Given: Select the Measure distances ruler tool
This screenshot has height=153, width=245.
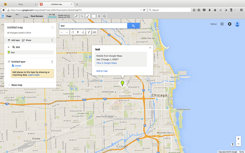Looking at the screenshot, I should point(95,32).
